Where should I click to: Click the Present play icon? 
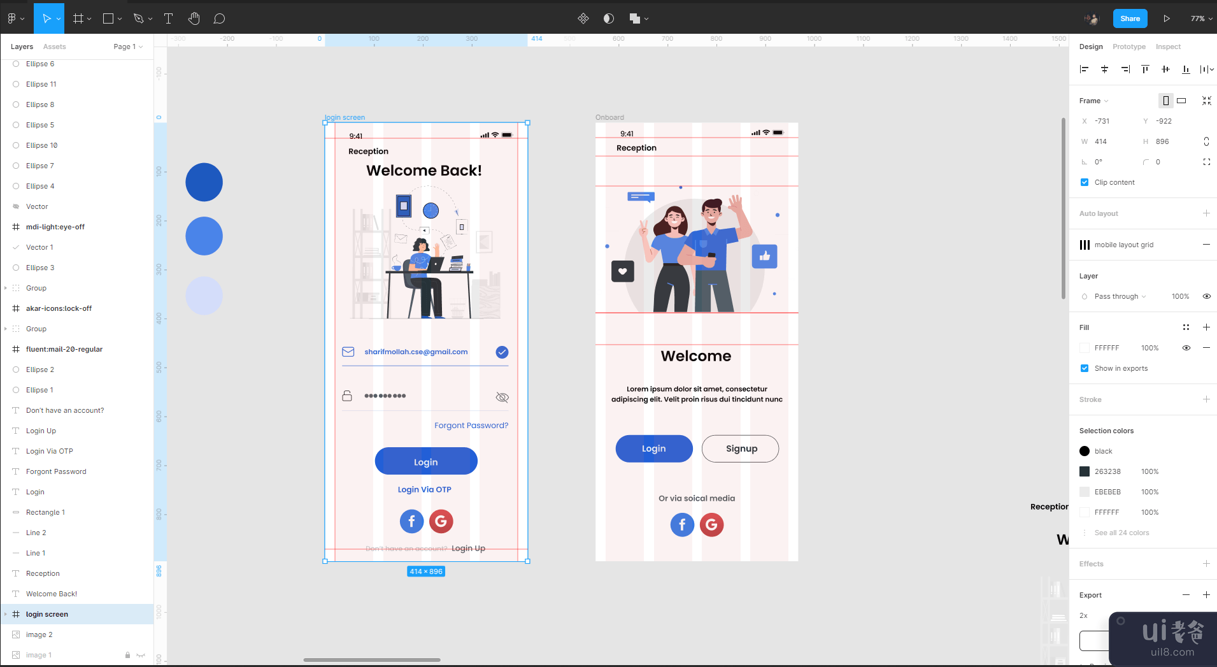coord(1166,18)
